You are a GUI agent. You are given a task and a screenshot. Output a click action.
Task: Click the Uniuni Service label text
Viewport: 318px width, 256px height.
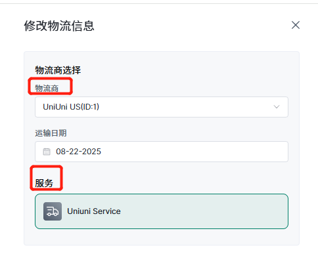(94, 211)
